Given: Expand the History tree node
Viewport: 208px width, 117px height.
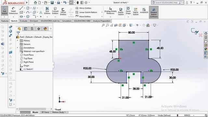Looking at the screenshot, I should (18, 40).
